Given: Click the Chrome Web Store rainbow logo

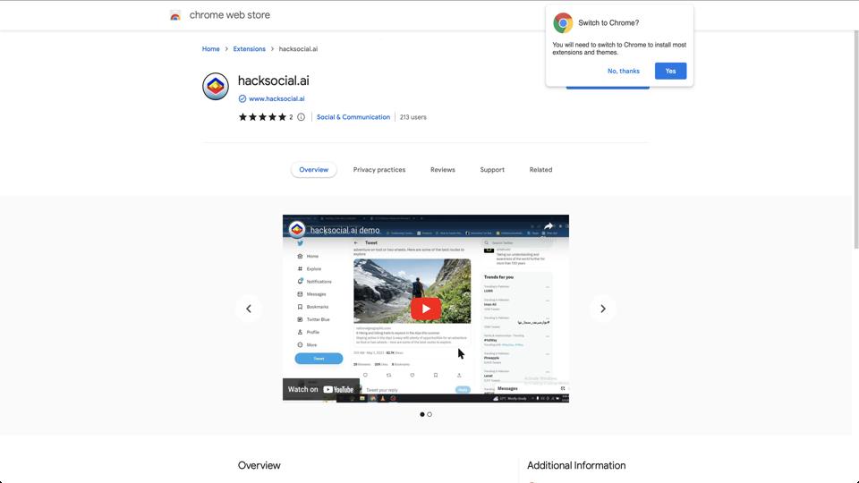Looking at the screenshot, I should click(175, 15).
